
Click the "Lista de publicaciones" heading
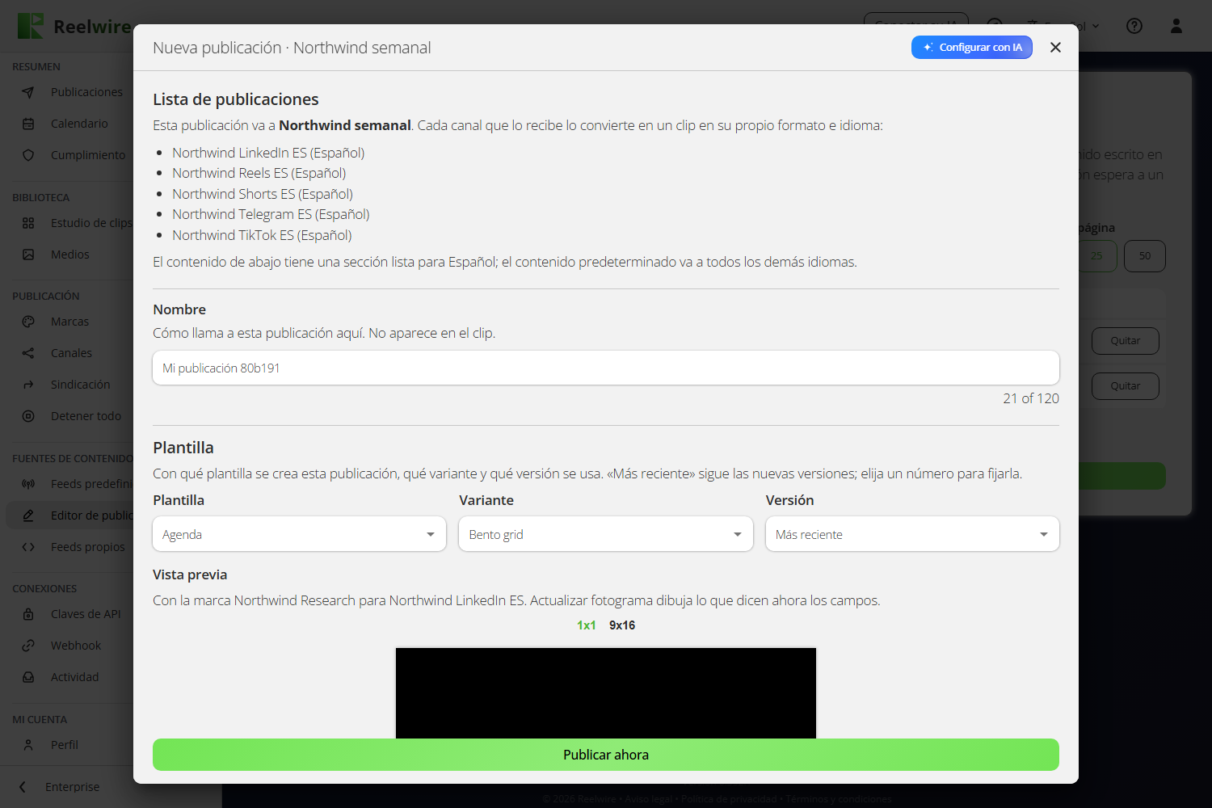point(236,99)
